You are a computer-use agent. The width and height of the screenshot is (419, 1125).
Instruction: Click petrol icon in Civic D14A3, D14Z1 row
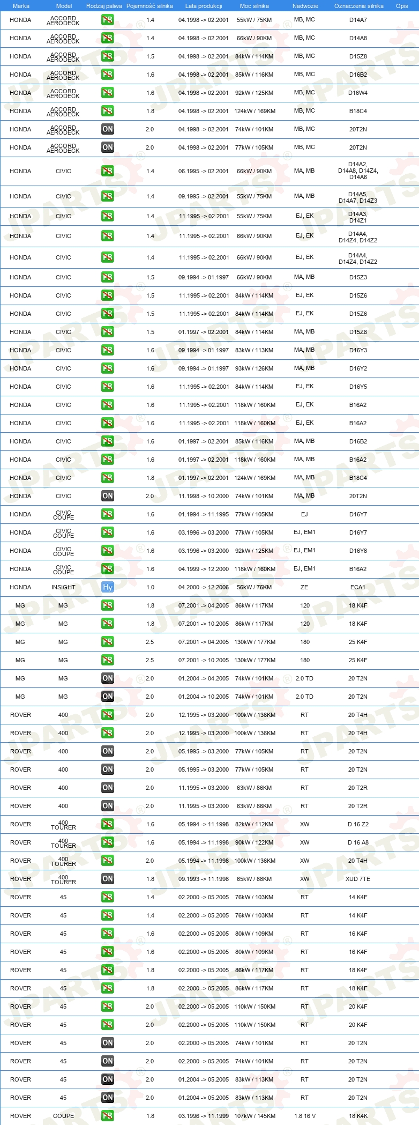point(108,216)
